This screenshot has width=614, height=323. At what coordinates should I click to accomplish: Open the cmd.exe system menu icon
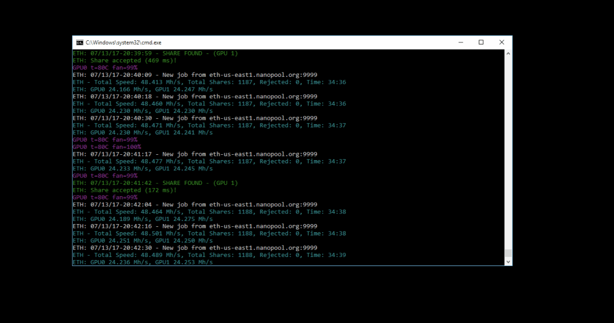click(80, 42)
